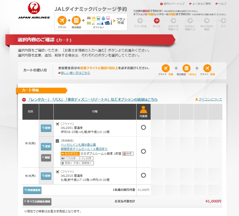Click 削除 button for hotel entry
239x216 pixels.
pos(46,157)
